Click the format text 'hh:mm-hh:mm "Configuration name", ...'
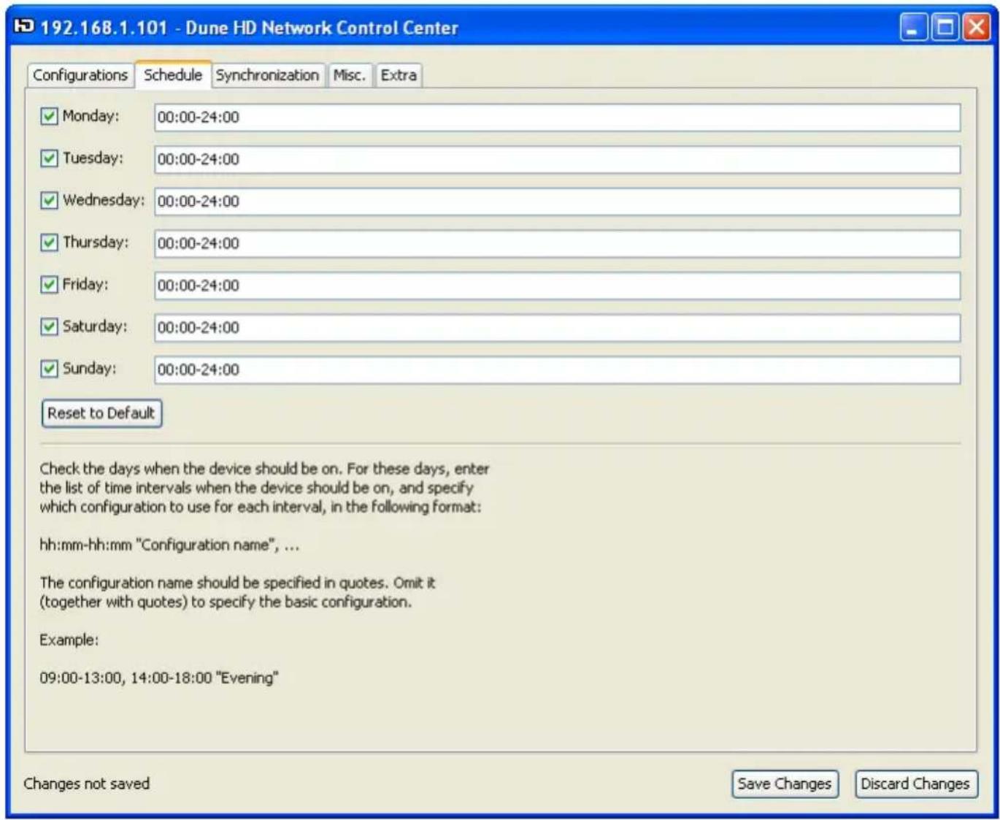The width and height of the screenshot is (1000, 820). tap(169, 545)
